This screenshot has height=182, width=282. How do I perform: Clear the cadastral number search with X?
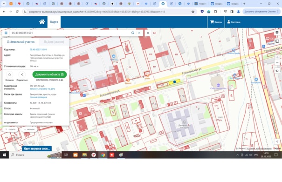click(139, 33)
